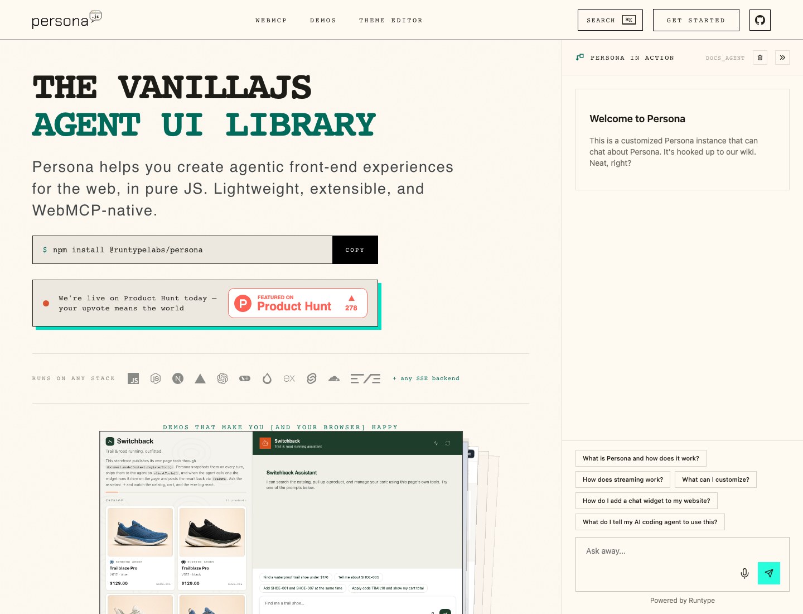The width and height of the screenshot is (803, 614).
Task: Click the black Trailblaze Pro shoe thumbnail
Action: pos(212,532)
